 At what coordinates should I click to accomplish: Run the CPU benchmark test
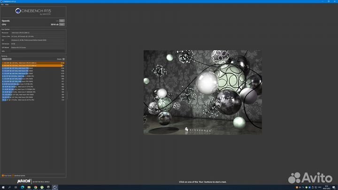coord(62,24)
